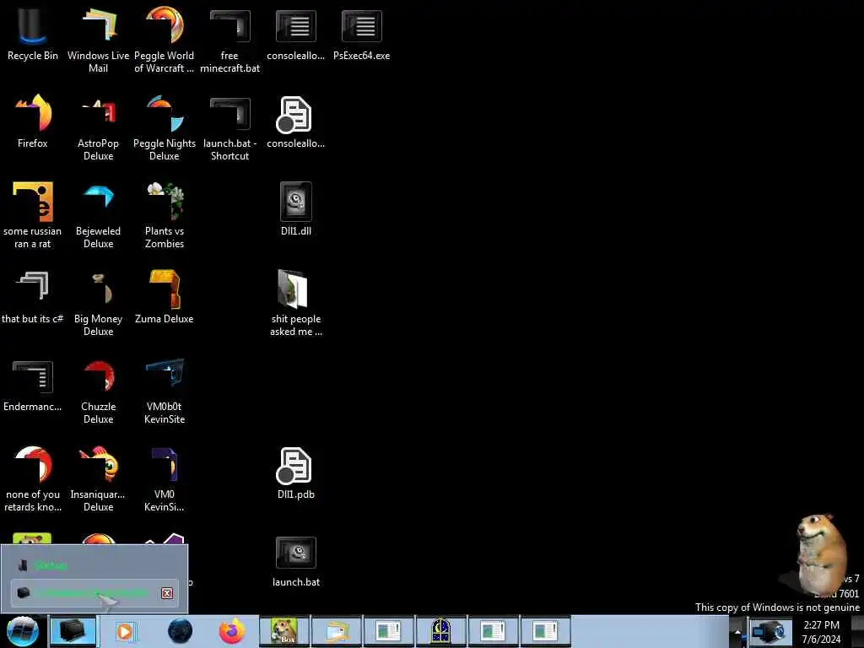
Task: Open the Windows Start orb
Action: pos(22,631)
